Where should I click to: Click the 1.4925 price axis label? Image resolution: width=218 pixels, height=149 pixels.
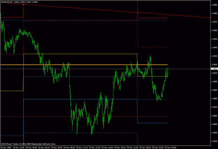pos(214,65)
